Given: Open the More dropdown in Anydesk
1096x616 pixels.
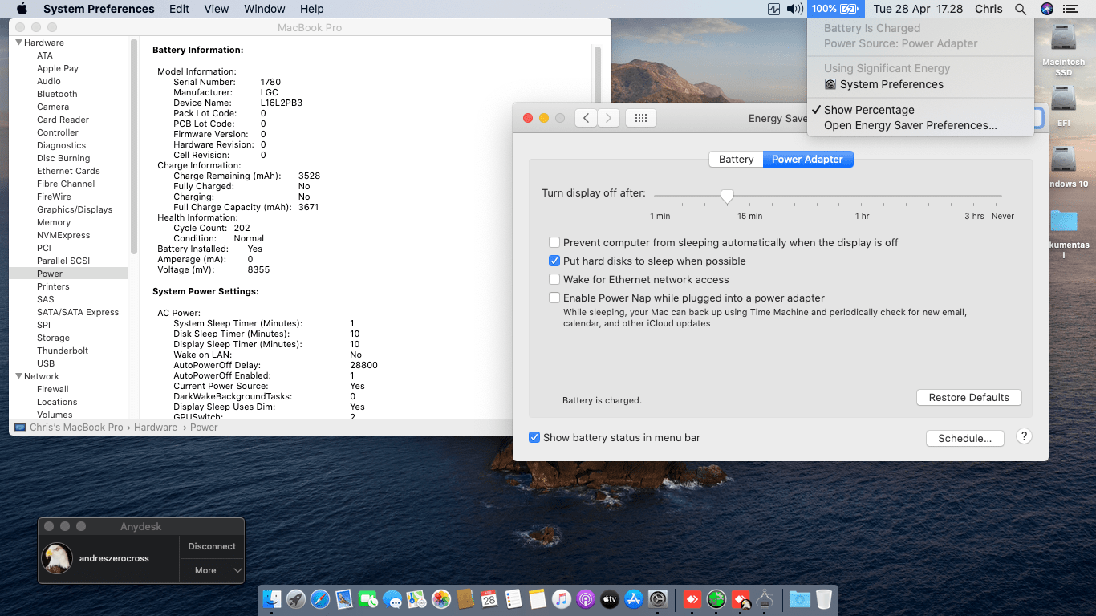Looking at the screenshot, I should pyautogui.click(x=211, y=570).
